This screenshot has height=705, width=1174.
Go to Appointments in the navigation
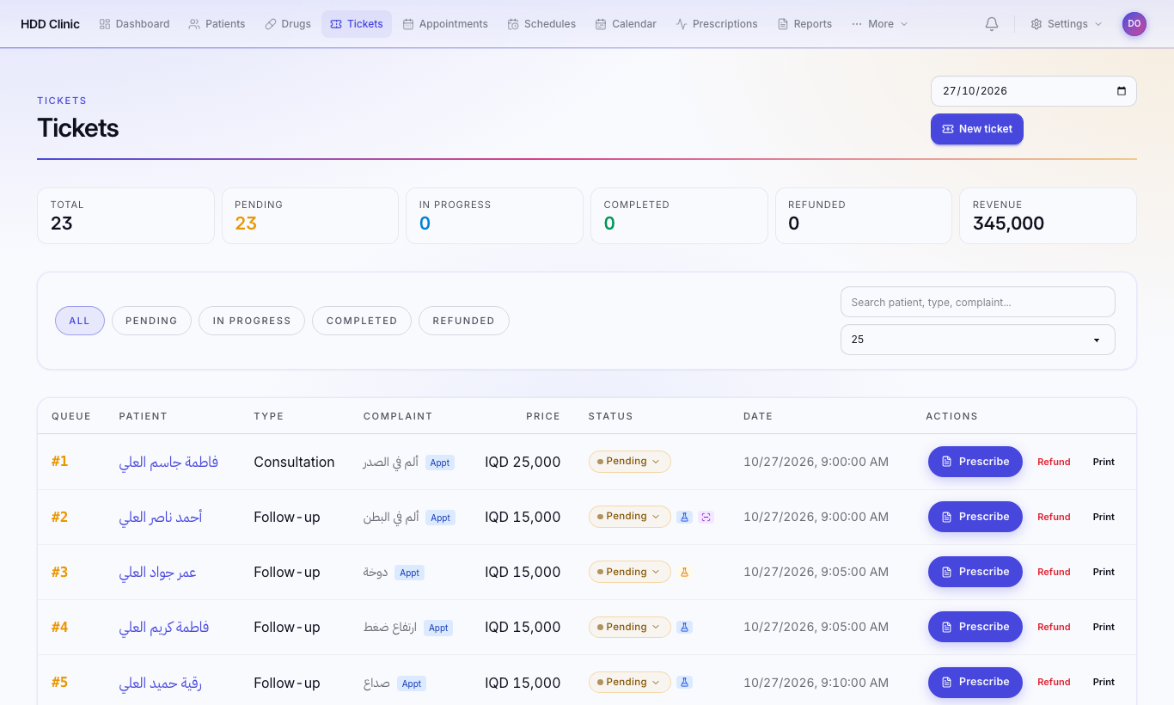[445, 24]
